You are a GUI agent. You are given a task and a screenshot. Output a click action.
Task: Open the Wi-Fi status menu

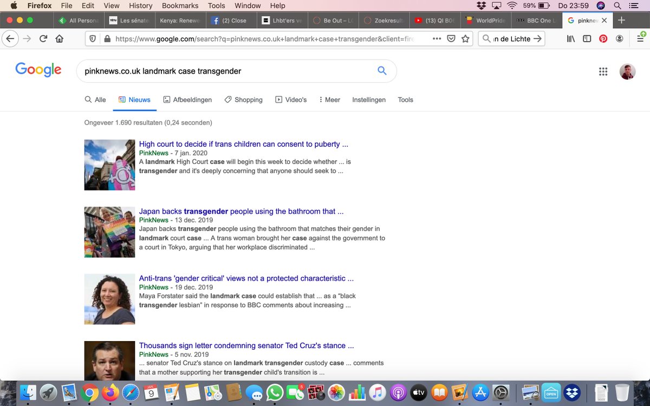pyautogui.click(x=512, y=5)
